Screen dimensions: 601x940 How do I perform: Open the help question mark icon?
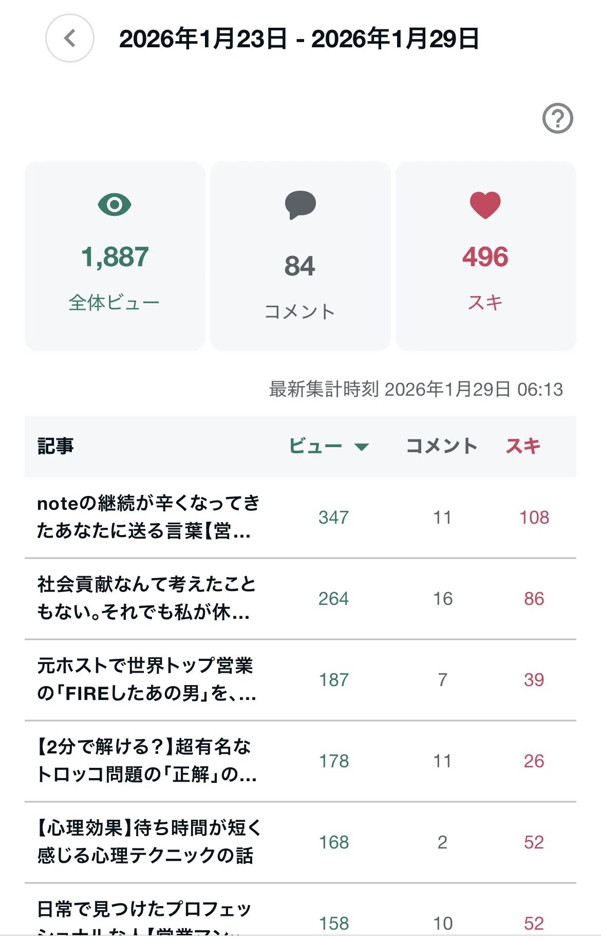[557, 118]
